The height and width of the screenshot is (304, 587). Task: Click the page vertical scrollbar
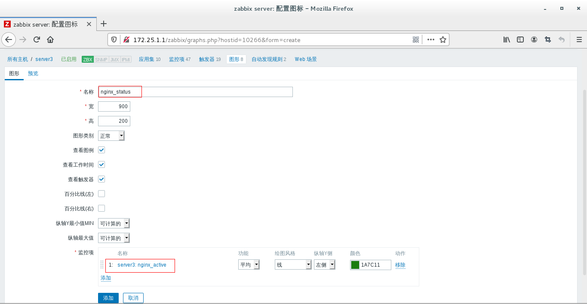click(x=584, y=182)
